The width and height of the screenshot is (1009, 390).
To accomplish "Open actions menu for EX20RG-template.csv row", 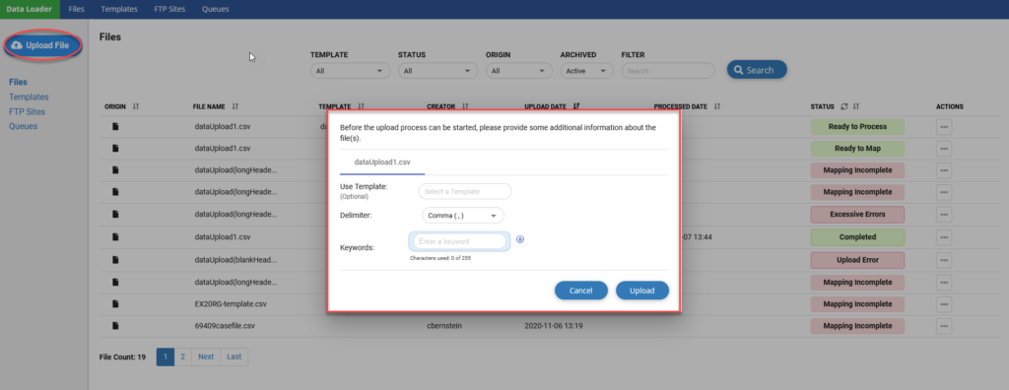I will point(944,303).
